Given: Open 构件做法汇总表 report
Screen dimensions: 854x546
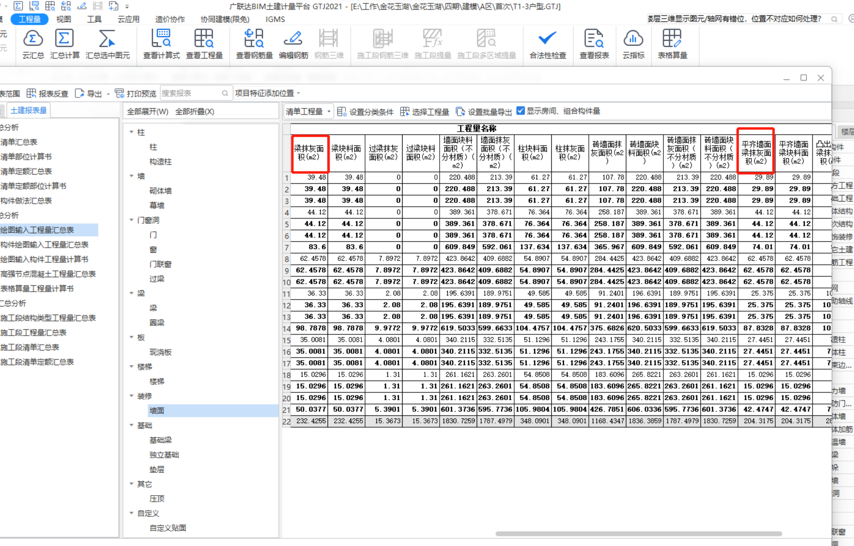Looking at the screenshot, I should (26, 201).
